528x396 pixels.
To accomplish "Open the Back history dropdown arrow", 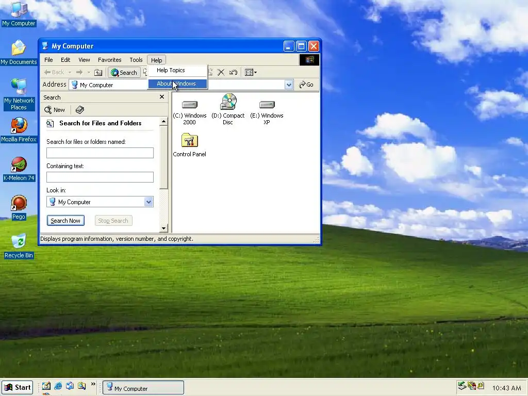I will point(70,72).
